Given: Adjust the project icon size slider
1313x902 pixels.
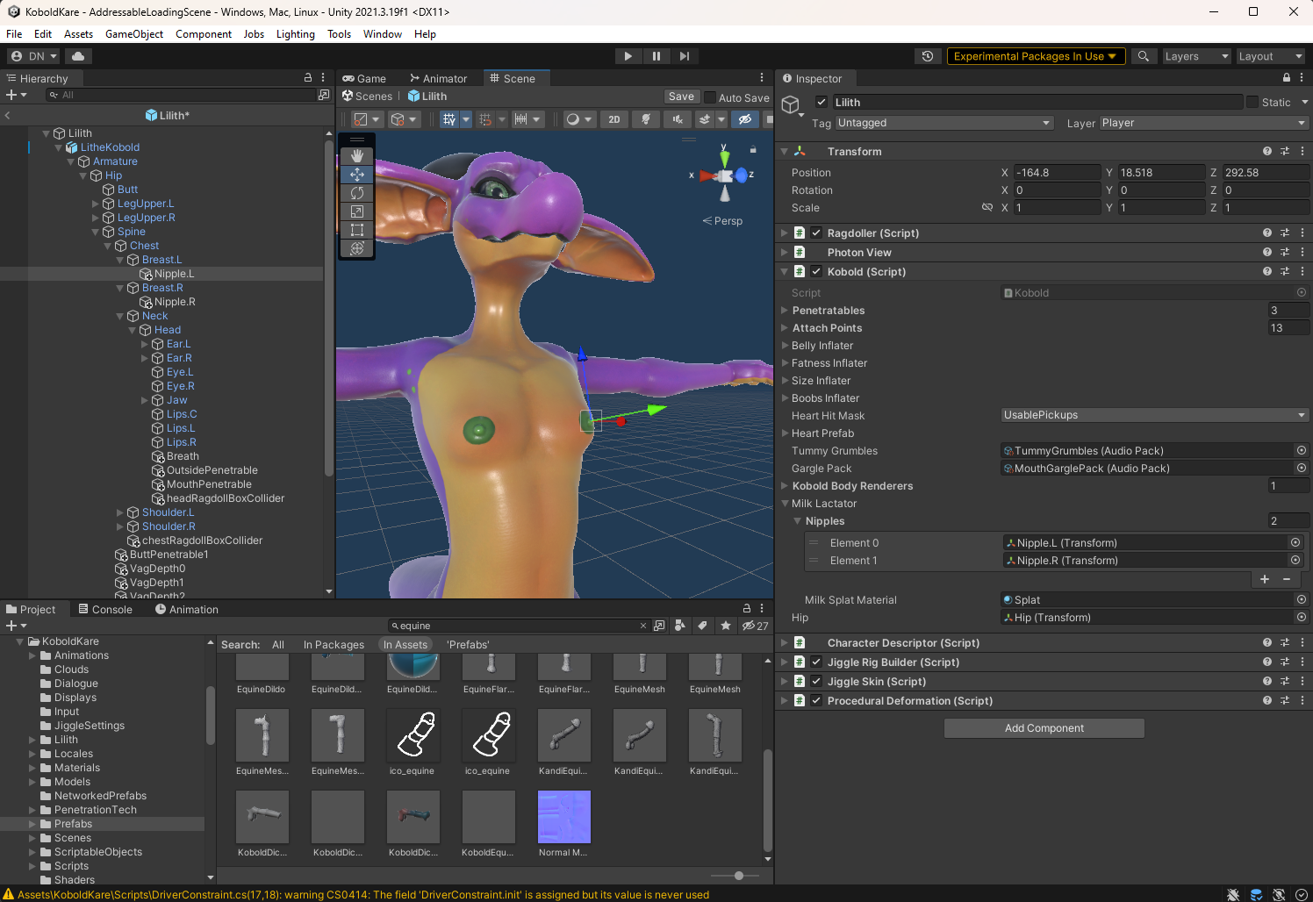Looking at the screenshot, I should click(739, 876).
